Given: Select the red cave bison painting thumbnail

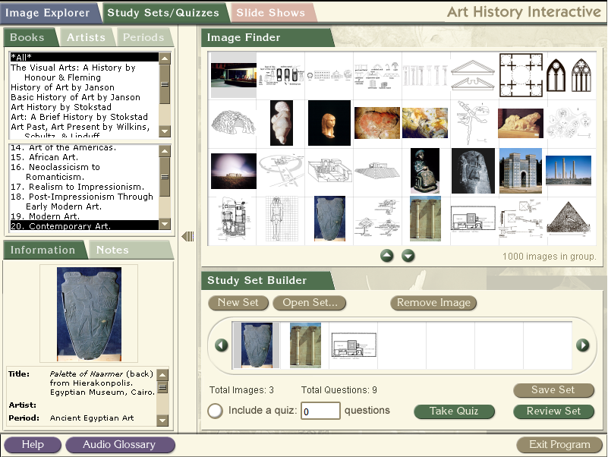Looking at the screenshot, I should (x=377, y=123).
